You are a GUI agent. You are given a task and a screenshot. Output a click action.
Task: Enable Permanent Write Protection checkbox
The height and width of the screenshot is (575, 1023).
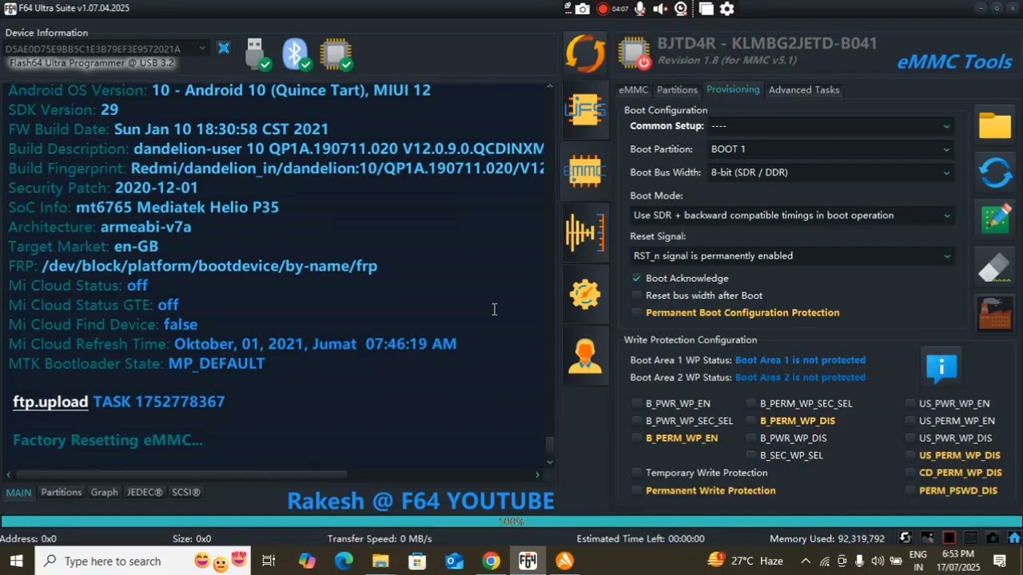(637, 490)
